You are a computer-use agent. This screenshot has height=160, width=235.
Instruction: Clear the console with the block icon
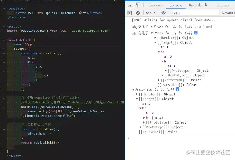pyautogui.click(x=138, y=13)
